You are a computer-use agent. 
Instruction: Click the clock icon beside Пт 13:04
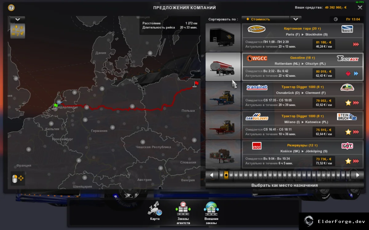(x=335, y=19)
